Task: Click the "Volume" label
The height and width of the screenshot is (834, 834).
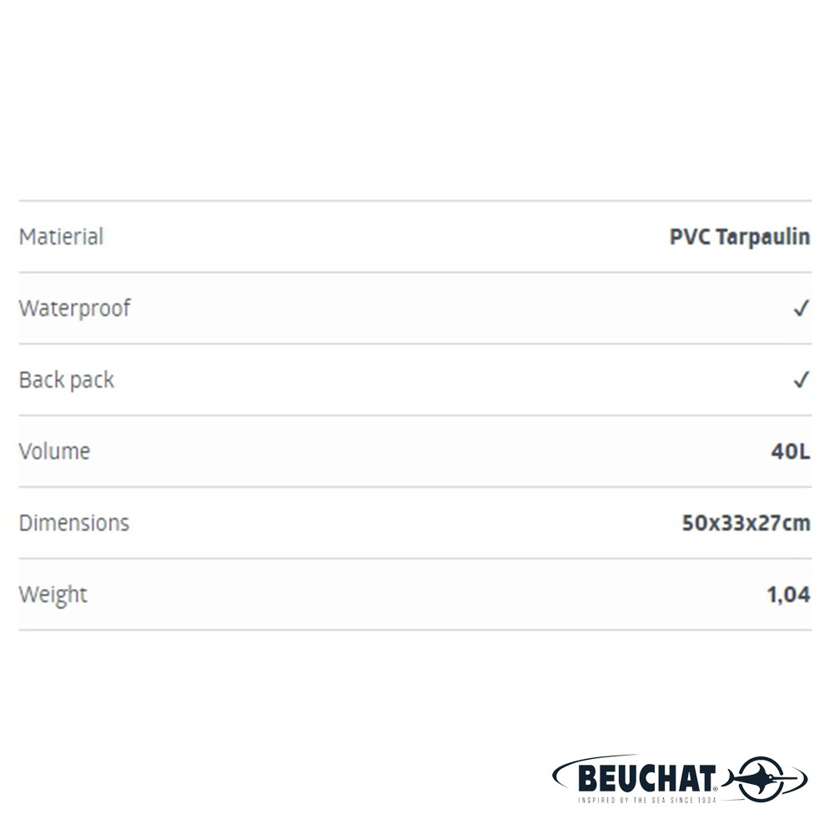Action: (54, 452)
